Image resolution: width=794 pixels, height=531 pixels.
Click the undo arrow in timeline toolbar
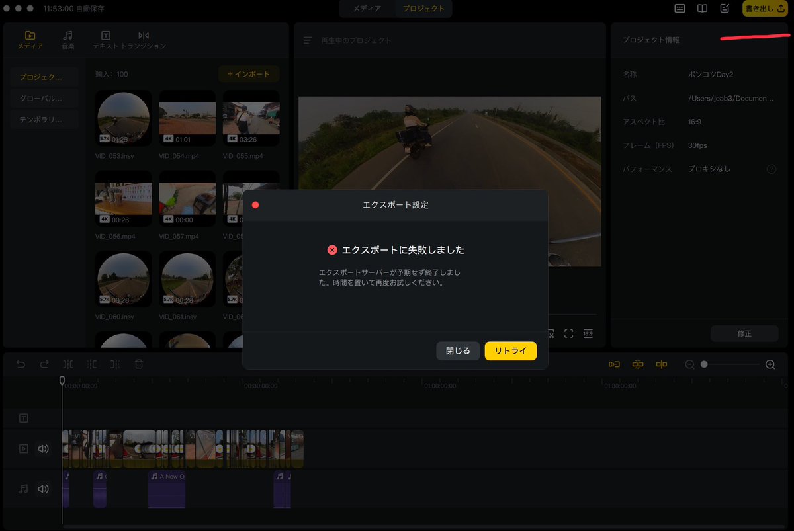(x=21, y=364)
